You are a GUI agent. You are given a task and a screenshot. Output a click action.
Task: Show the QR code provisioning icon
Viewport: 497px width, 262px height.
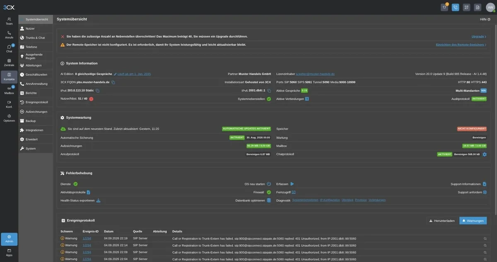(x=466, y=7)
